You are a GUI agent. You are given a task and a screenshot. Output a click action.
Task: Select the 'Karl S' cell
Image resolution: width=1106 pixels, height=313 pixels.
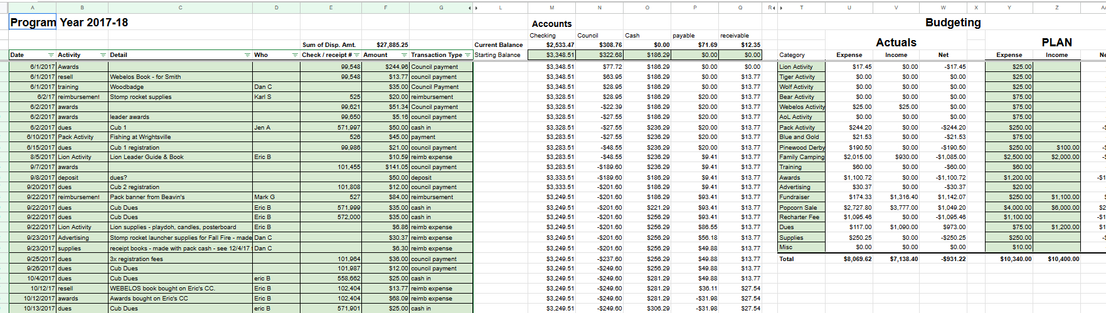tap(276, 97)
